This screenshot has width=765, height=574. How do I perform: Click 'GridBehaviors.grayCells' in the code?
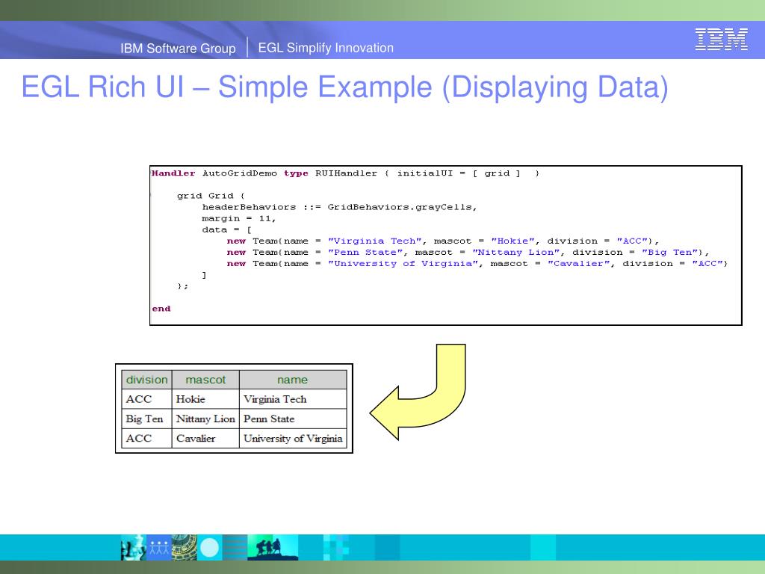[x=400, y=207]
